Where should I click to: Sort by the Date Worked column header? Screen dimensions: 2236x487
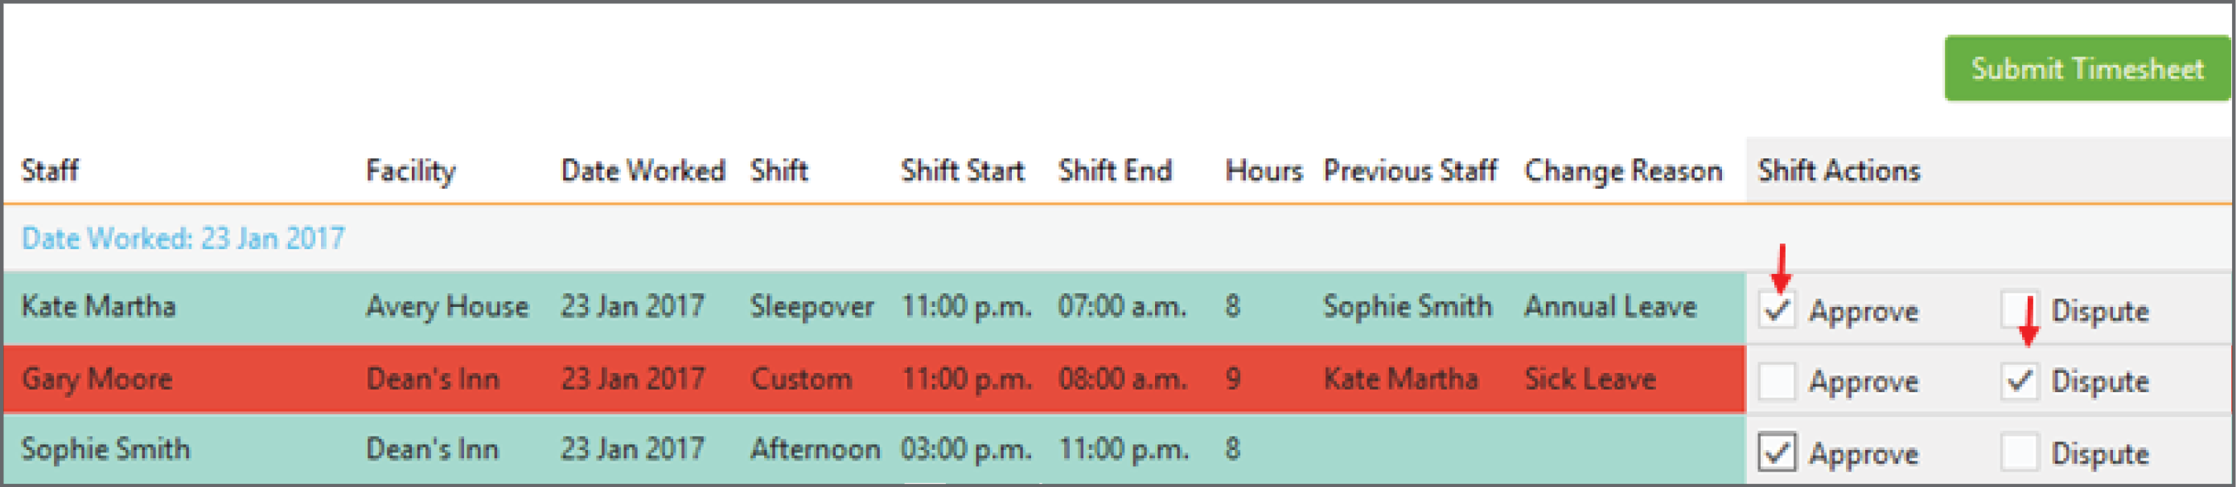[x=643, y=170]
